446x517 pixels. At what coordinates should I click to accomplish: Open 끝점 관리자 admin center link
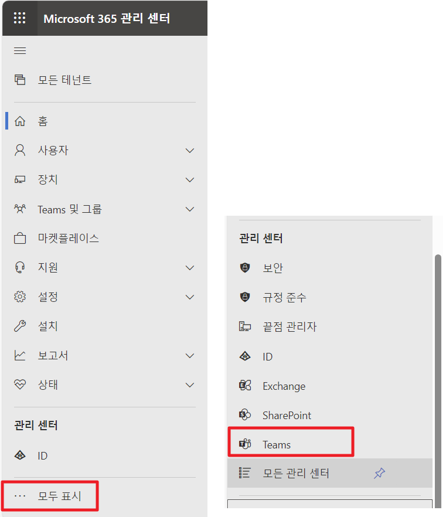point(290,326)
